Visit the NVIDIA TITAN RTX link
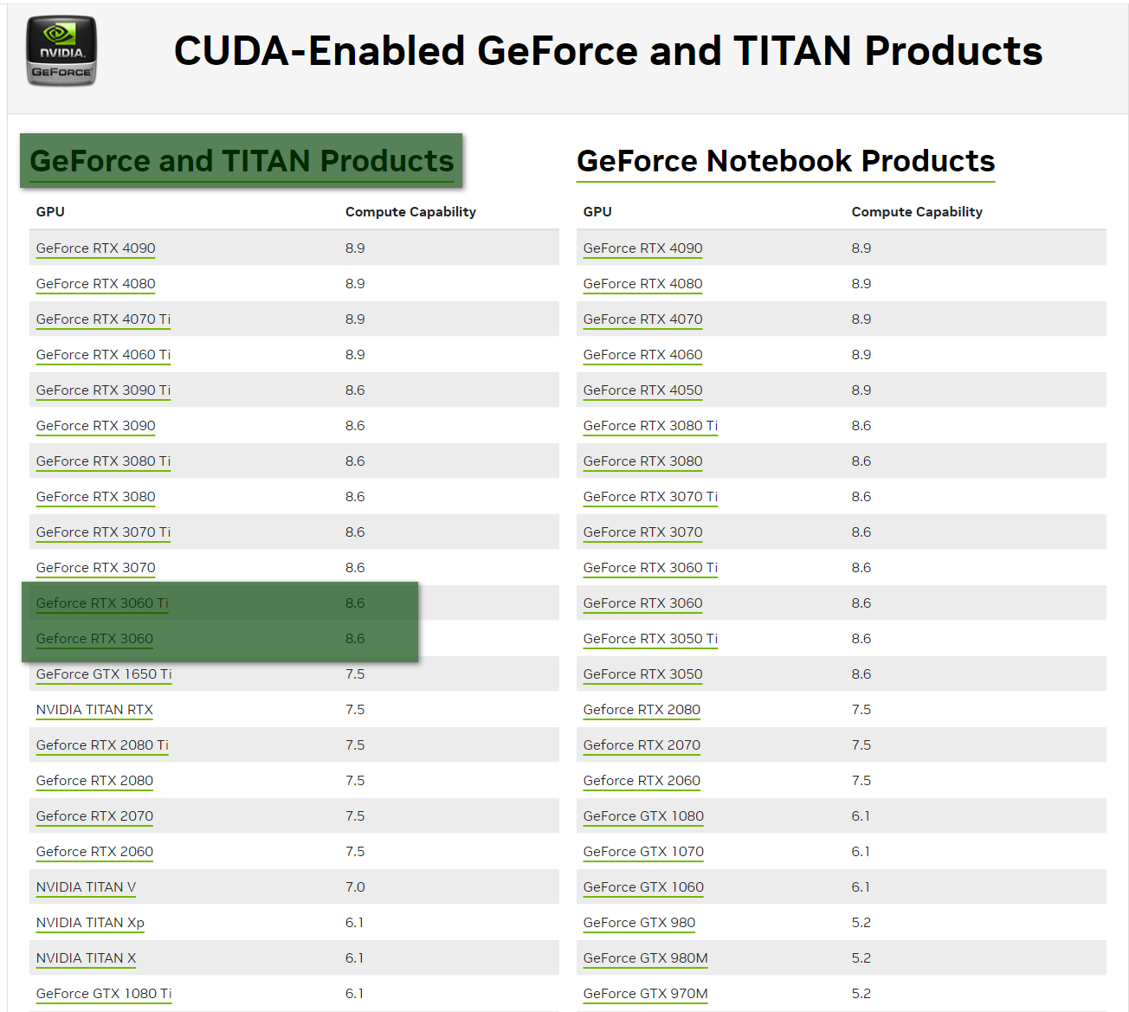This screenshot has width=1129, height=1012. (x=94, y=710)
